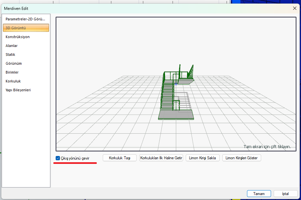Click the Merdiven Edit title text

(16, 9)
